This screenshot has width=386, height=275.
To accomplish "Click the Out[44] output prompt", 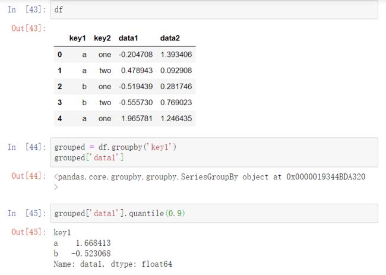I will click(29, 176).
